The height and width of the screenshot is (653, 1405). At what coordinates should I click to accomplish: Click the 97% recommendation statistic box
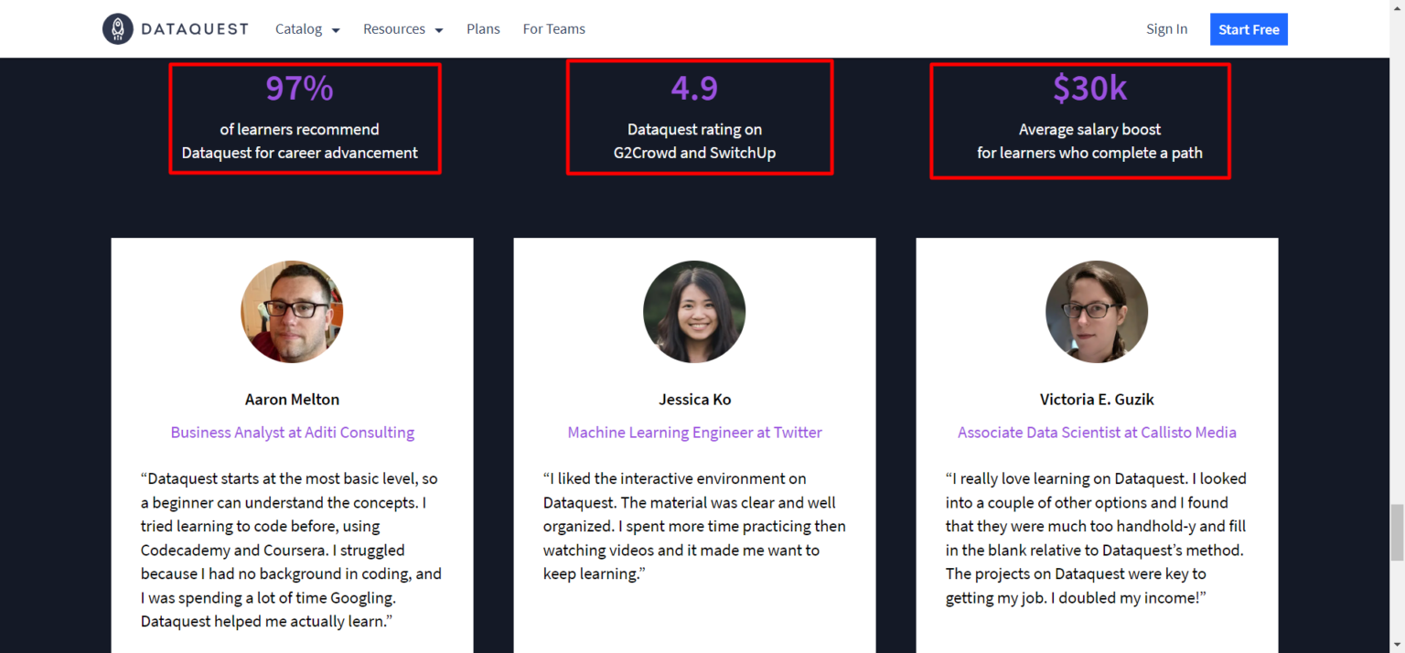(305, 118)
